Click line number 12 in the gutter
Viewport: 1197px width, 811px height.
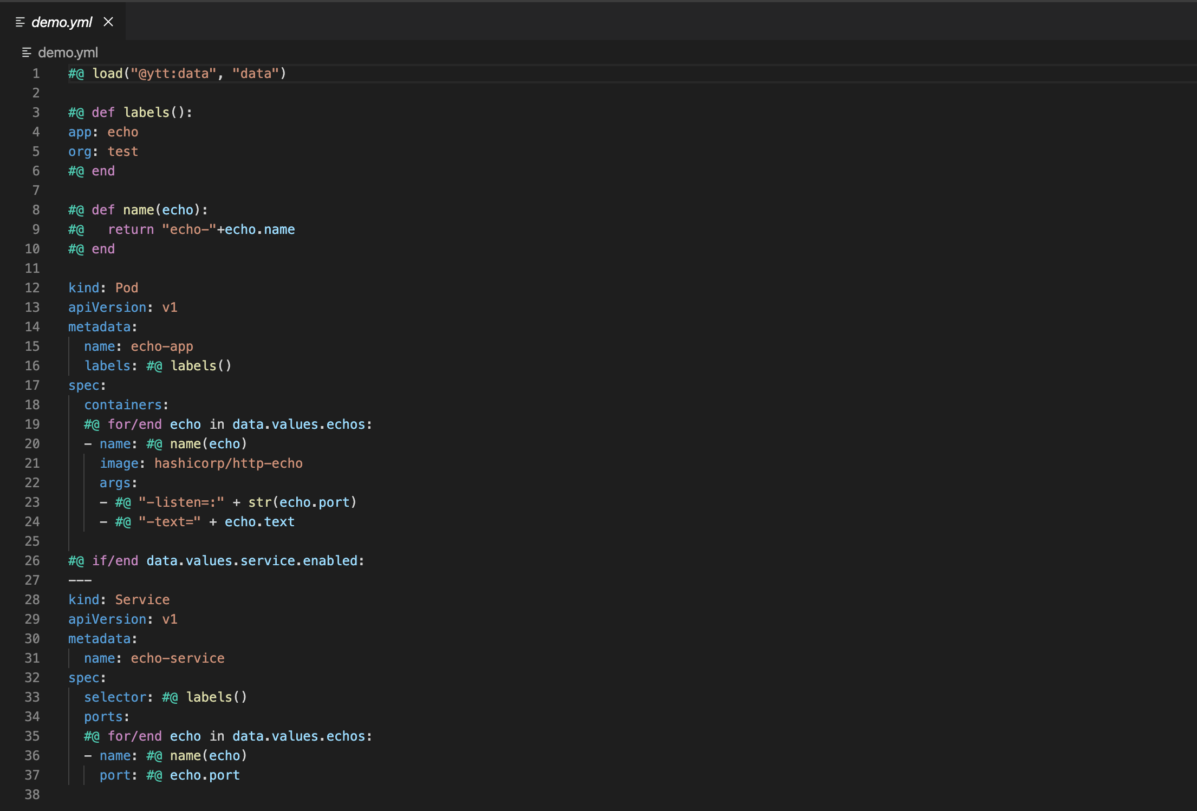click(x=32, y=288)
